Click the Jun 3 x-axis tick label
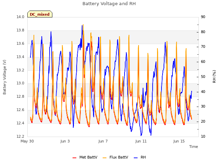219x164 pixels. pyautogui.click(x=65, y=141)
